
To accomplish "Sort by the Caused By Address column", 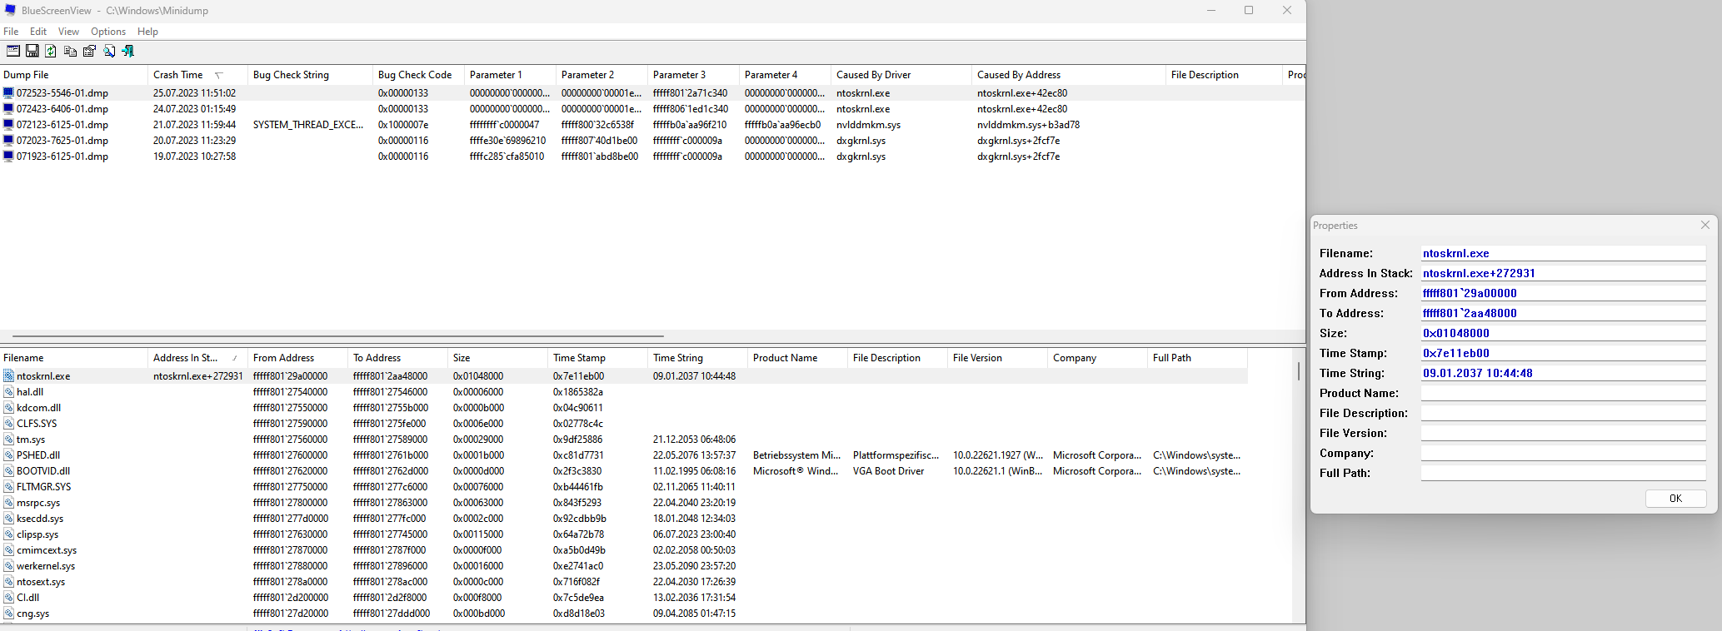I will [1069, 75].
